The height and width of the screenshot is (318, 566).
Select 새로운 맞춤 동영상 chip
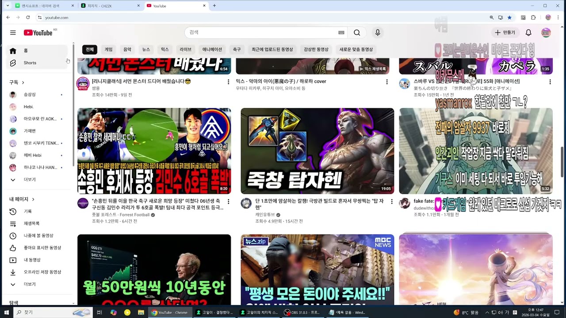pos(356,49)
